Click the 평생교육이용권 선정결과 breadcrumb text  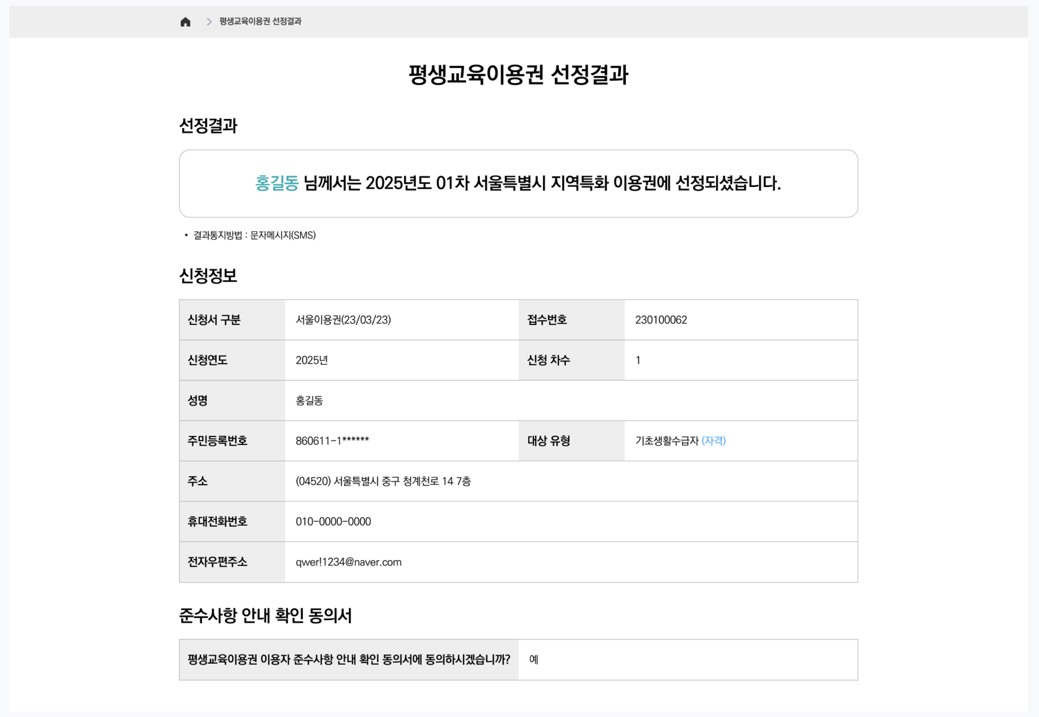(260, 21)
